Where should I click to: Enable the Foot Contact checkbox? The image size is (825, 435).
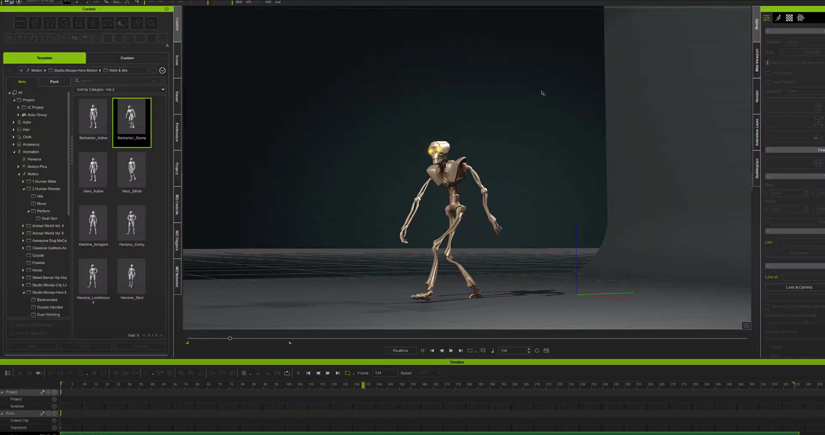768,73
